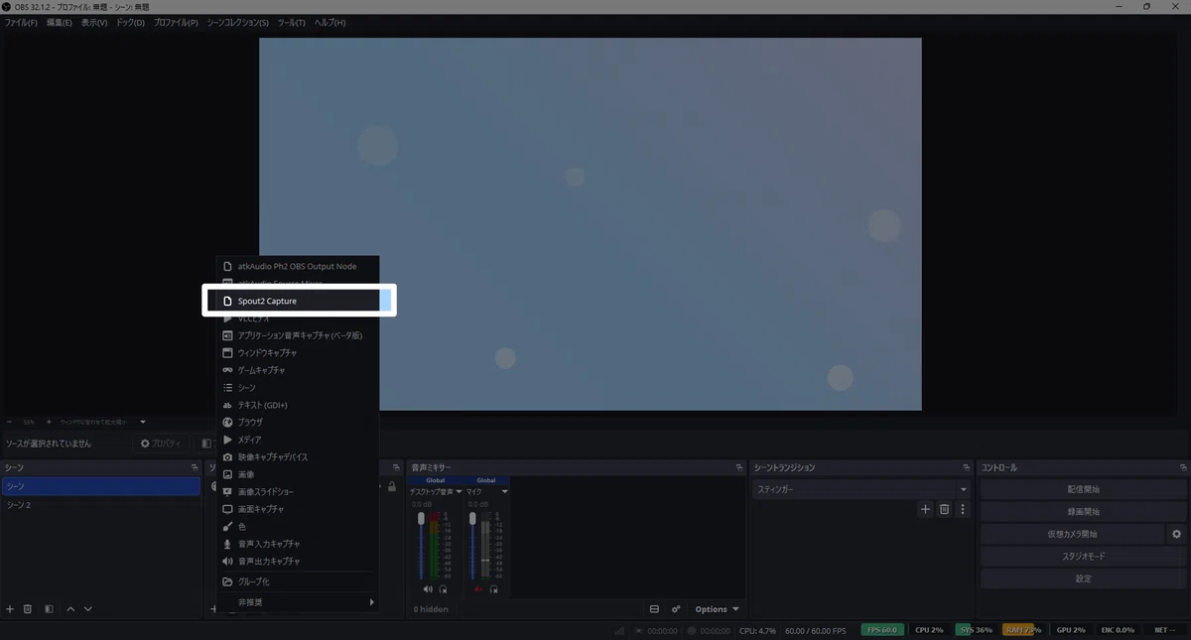This screenshot has height=640, width=1191.
Task: Select ウィンドウキャプチャ source type
Action: (298, 352)
